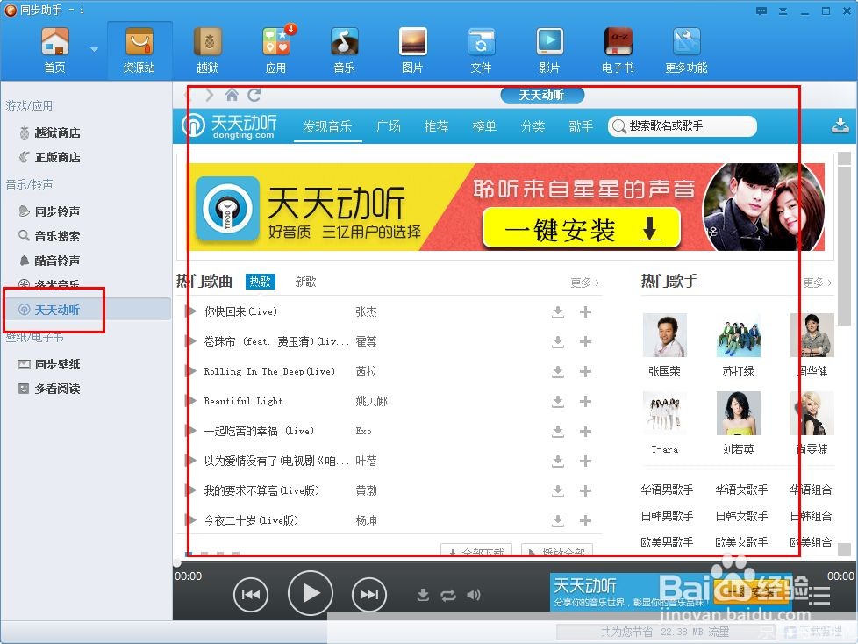Open 正版商店 in the sidebar

(x=50, y=158)
